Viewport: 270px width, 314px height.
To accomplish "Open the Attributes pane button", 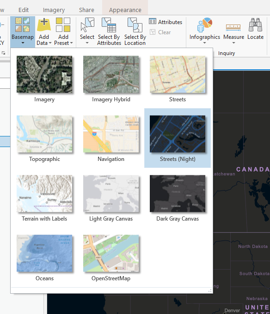I will click(166, 22).
